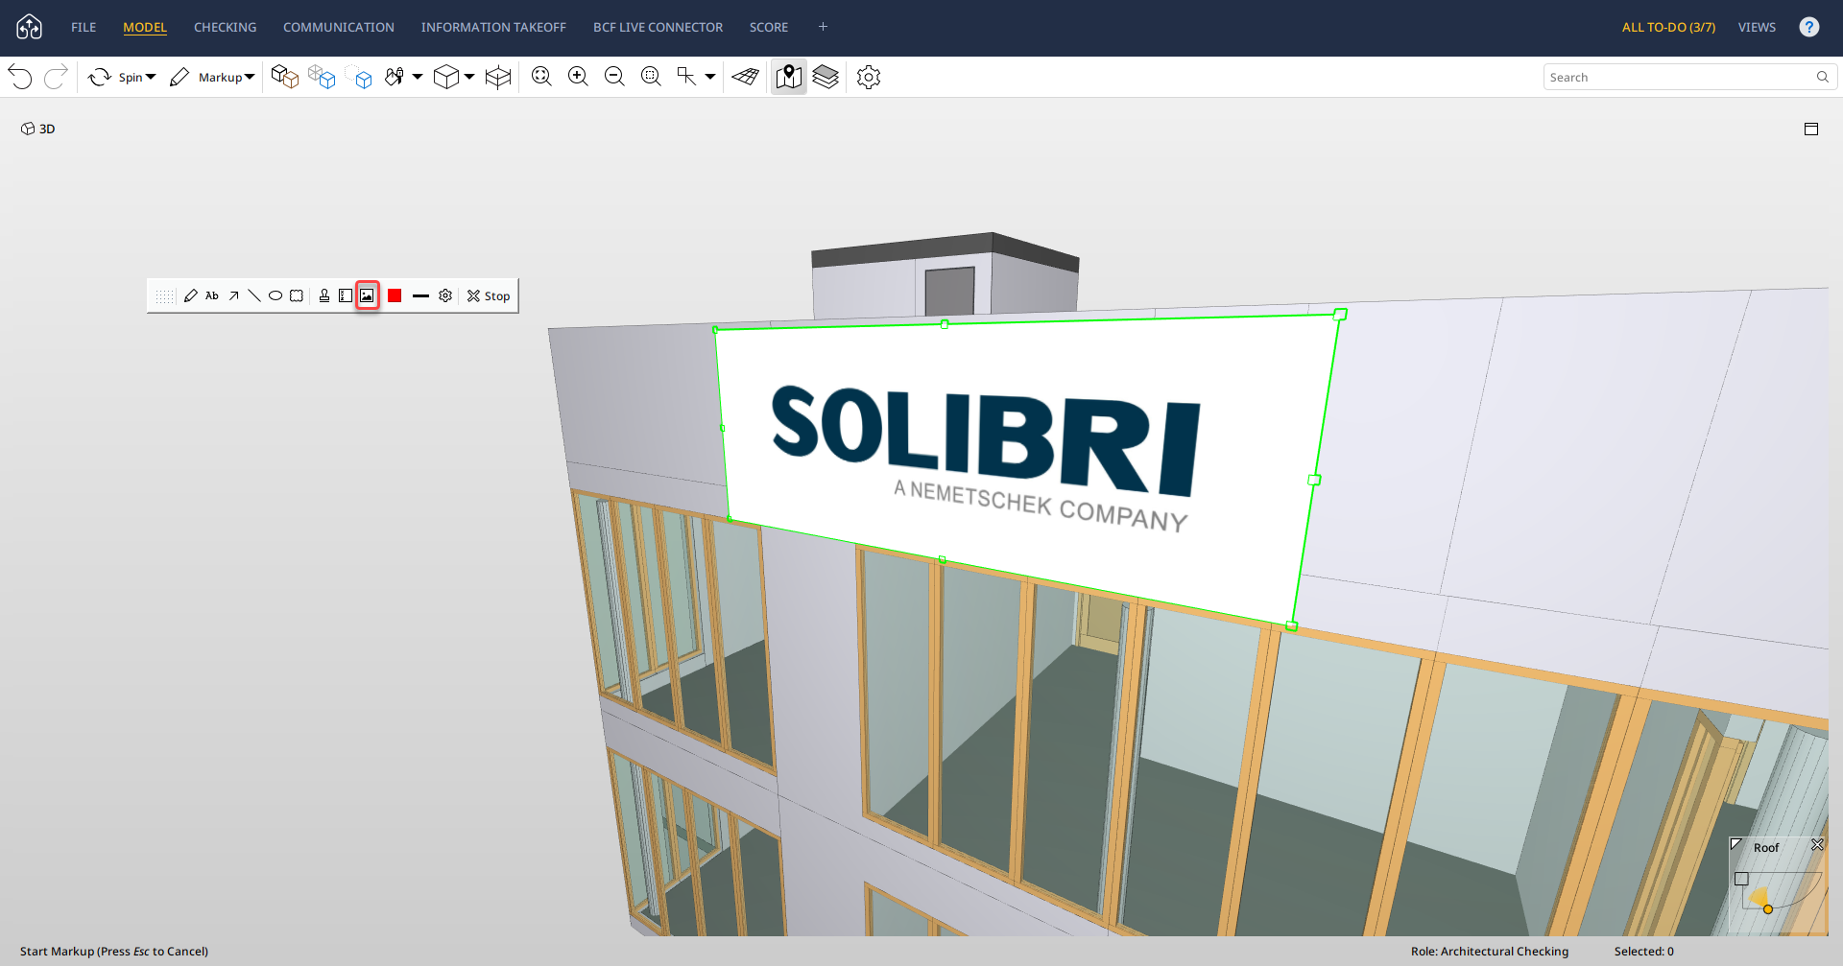
Task: Click the zoom in magnifier icon
Action: (578, 77)
